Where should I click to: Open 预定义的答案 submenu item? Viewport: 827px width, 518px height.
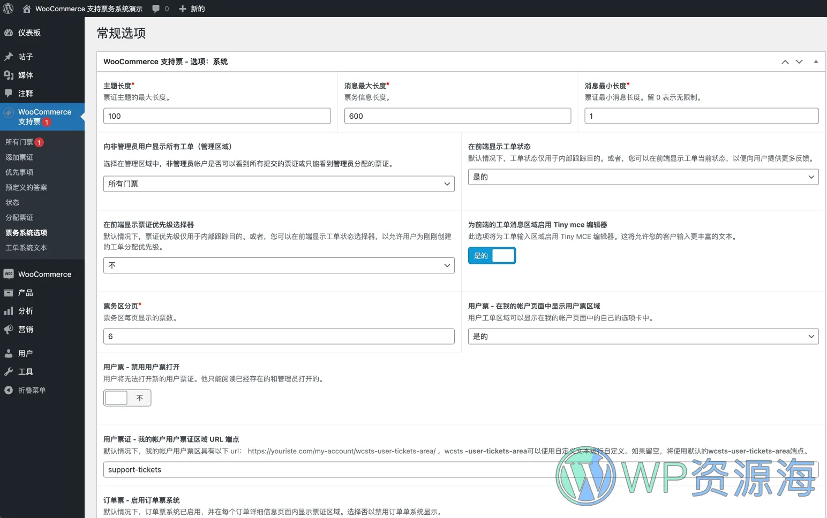[x=26, y=187]
